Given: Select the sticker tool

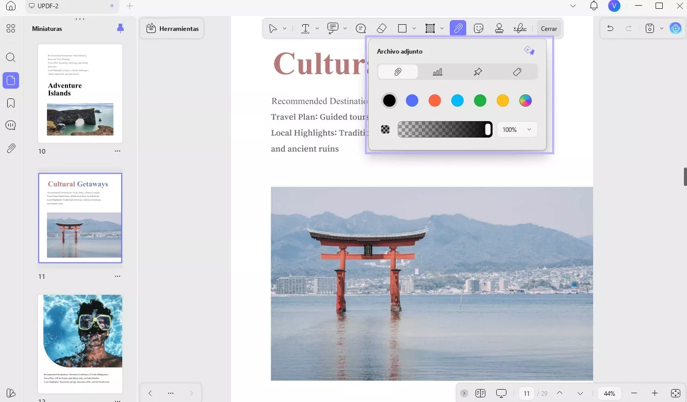Looking at the screenshot, I should pyautogui.click(x=479, y=29).
